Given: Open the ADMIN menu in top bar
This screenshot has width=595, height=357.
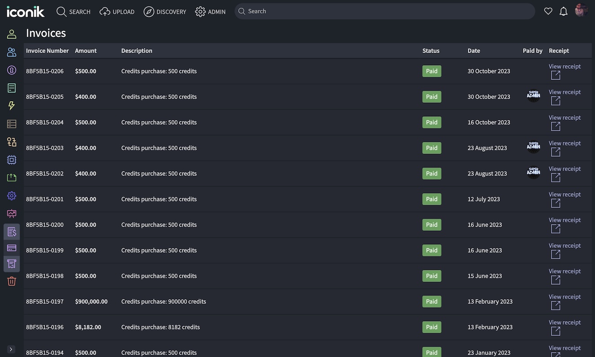Looking at the screenshot, I should (210, 12).
